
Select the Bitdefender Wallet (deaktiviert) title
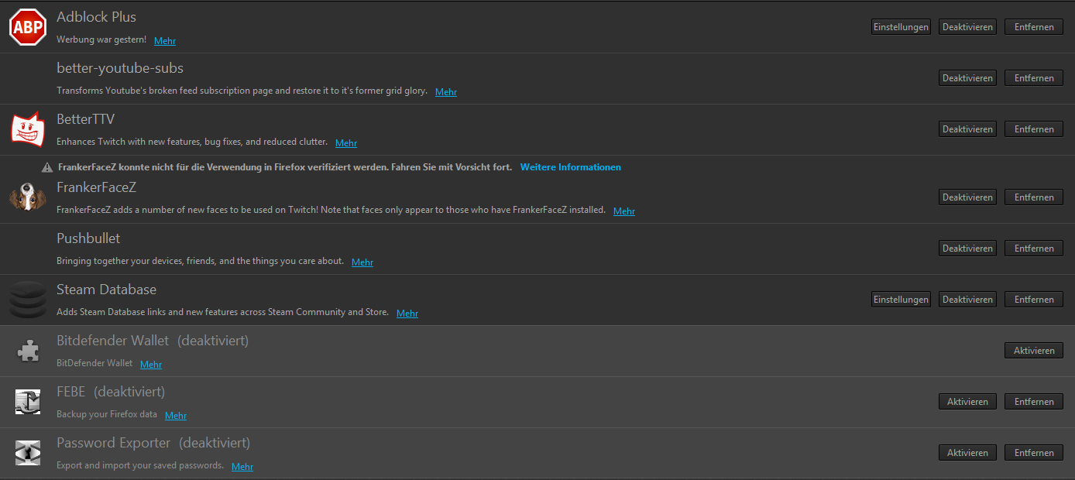click(x=153, y=341)
